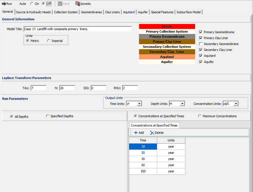Image resolution: width=253 pixels, height=192 pixels.
Task: Uncheck the Aquitard checkbox
Action: pos(201,56)
